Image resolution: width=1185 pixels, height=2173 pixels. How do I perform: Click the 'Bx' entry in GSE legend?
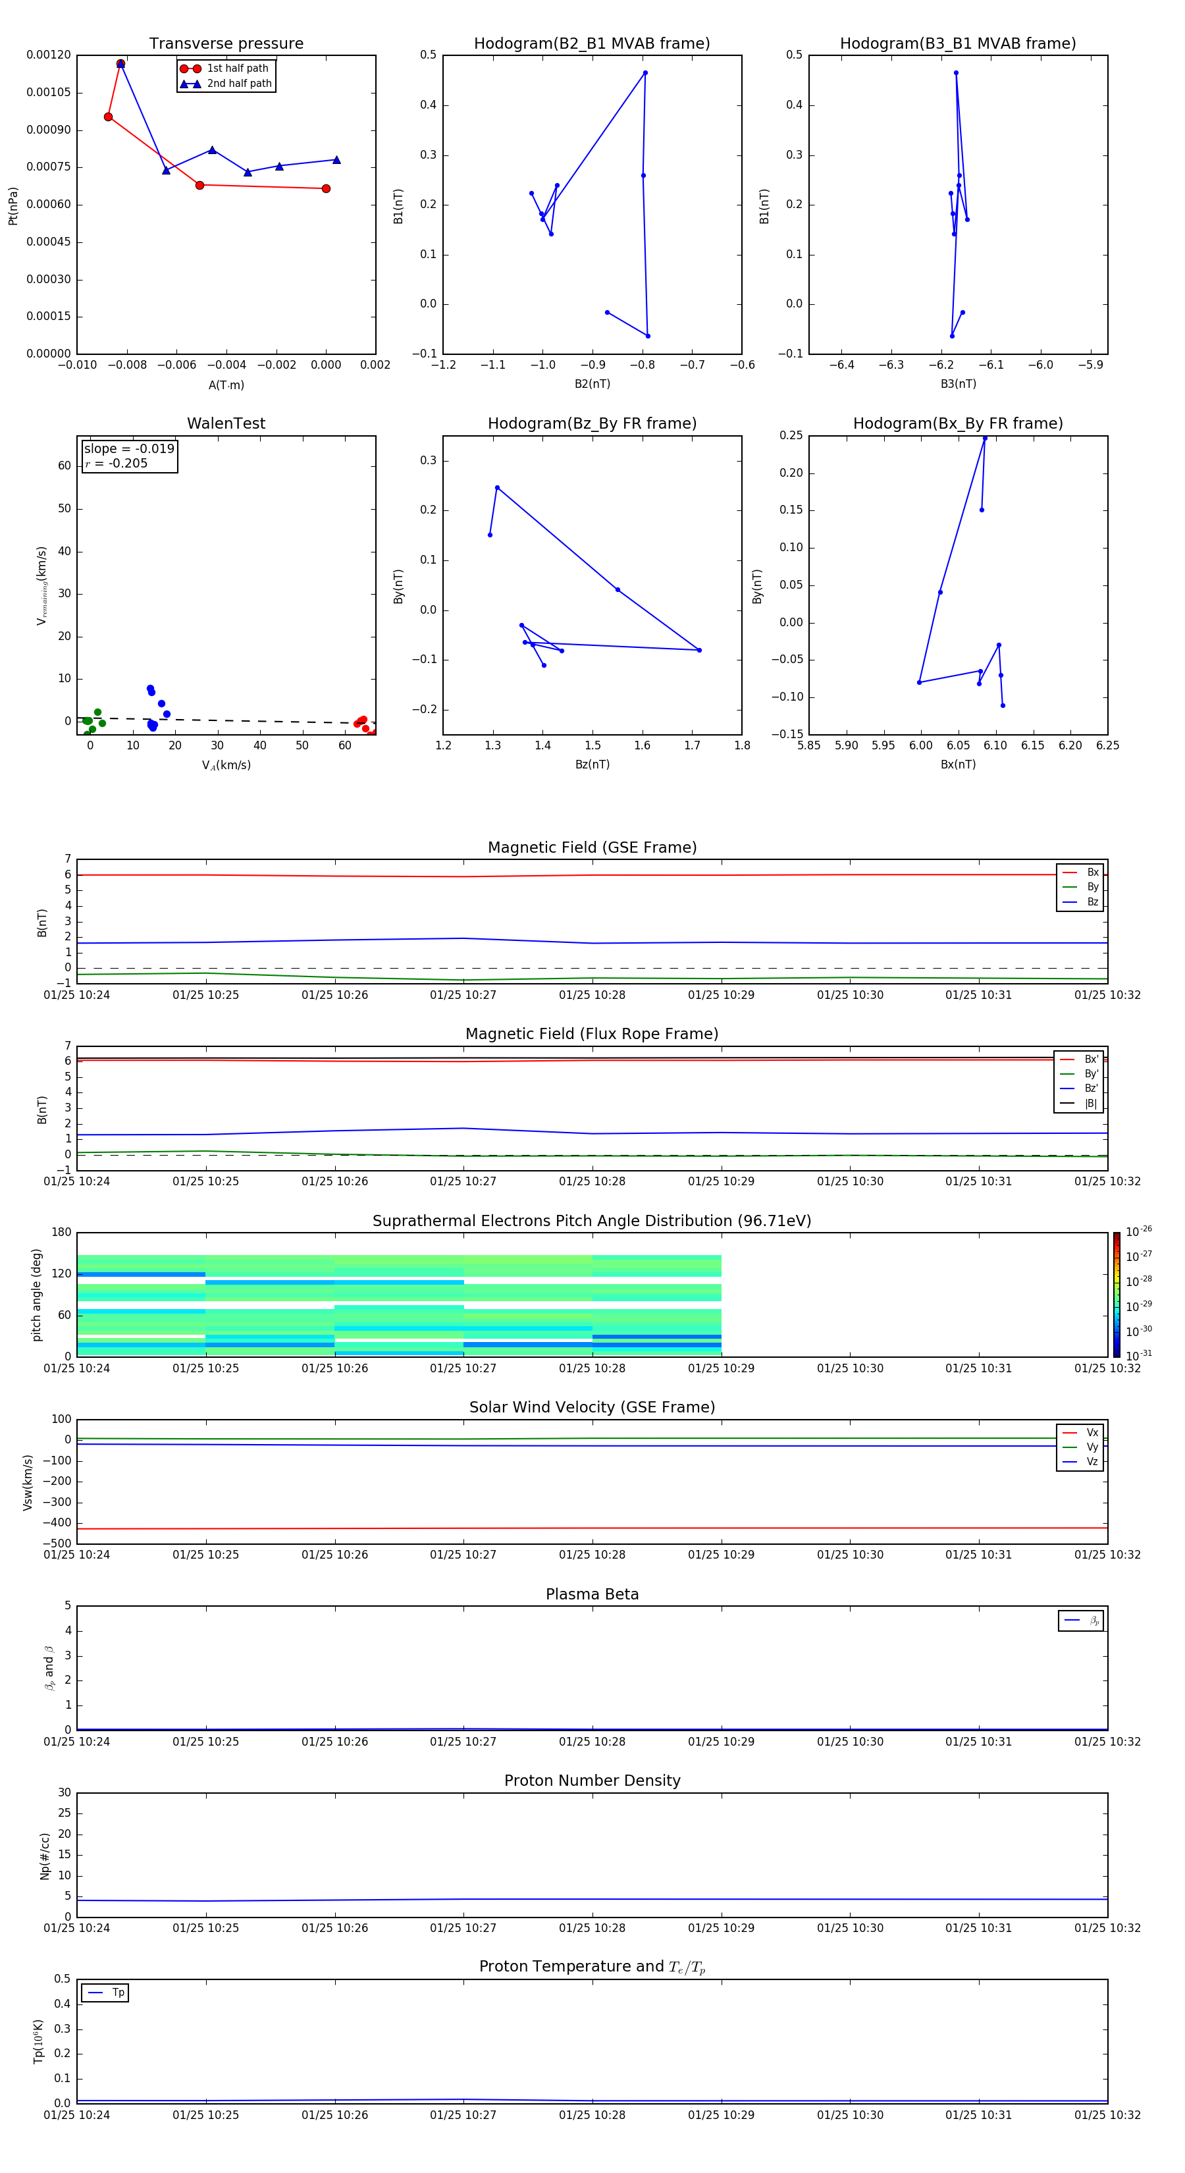click(x=1080, y=872)
